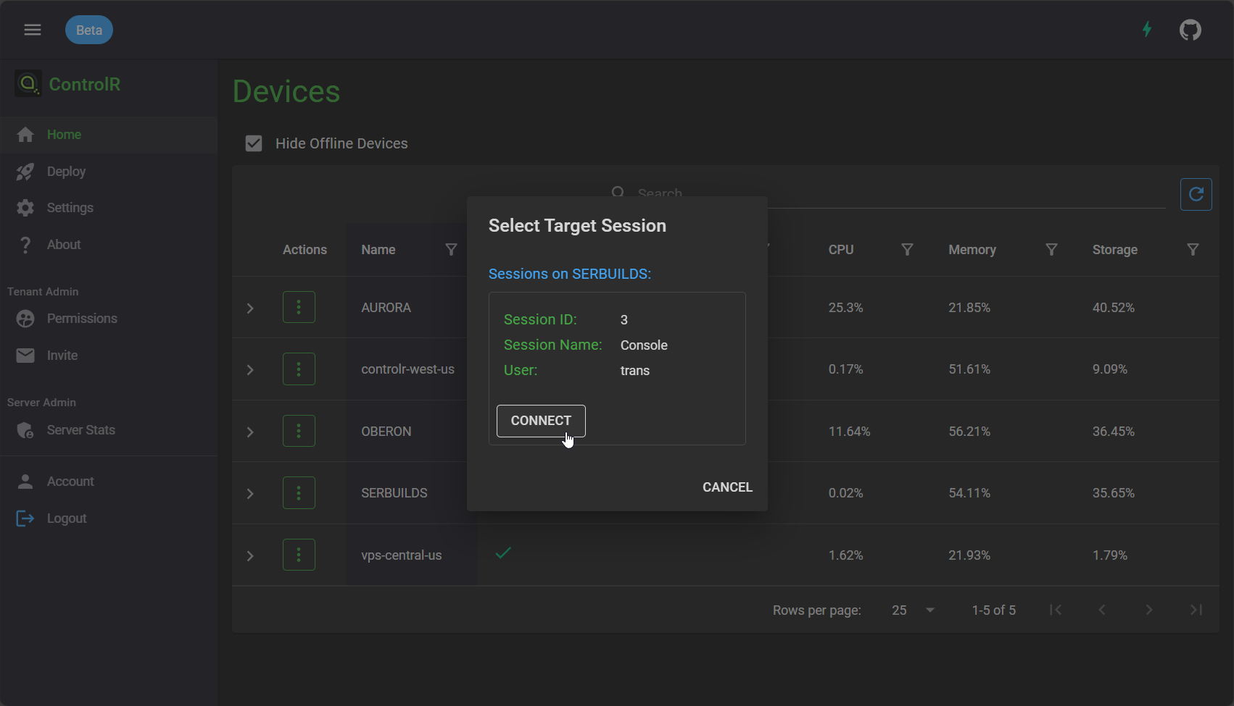Click the Deploy rocket icon

25,172
